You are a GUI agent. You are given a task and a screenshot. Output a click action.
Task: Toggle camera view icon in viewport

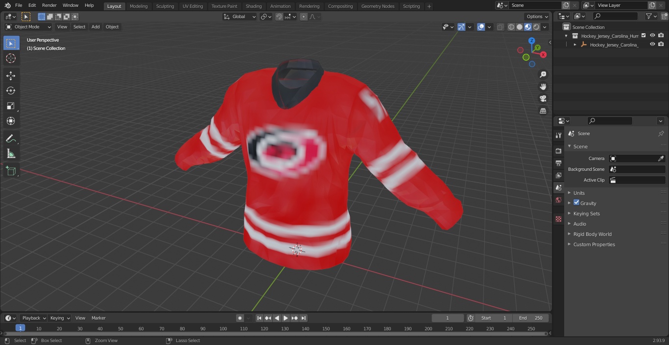tap(543, 99)
